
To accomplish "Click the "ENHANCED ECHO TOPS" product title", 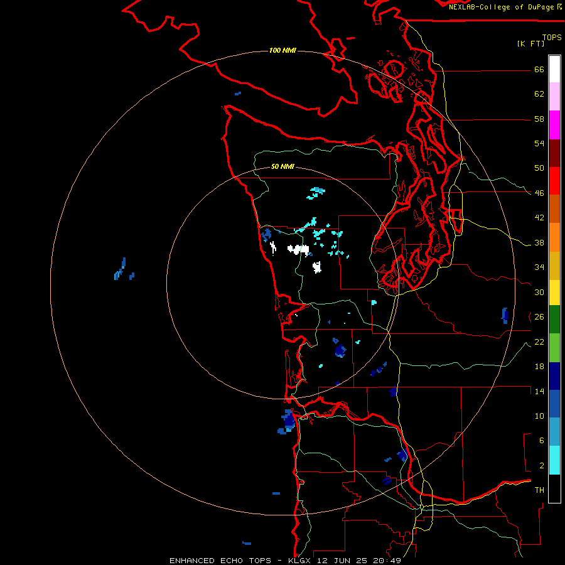I will 220,561.
